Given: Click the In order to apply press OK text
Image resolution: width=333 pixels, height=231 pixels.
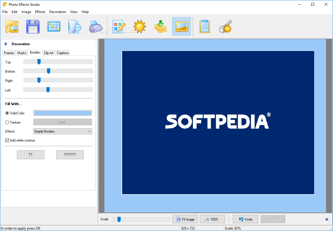Looking at the screenshot, I should pyautogui.click(x=21, y=228).
